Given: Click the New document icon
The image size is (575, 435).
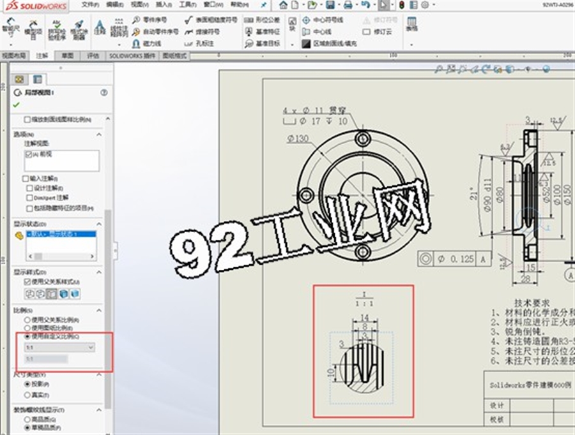Looking at the screenshot, I should click(295, 5).
